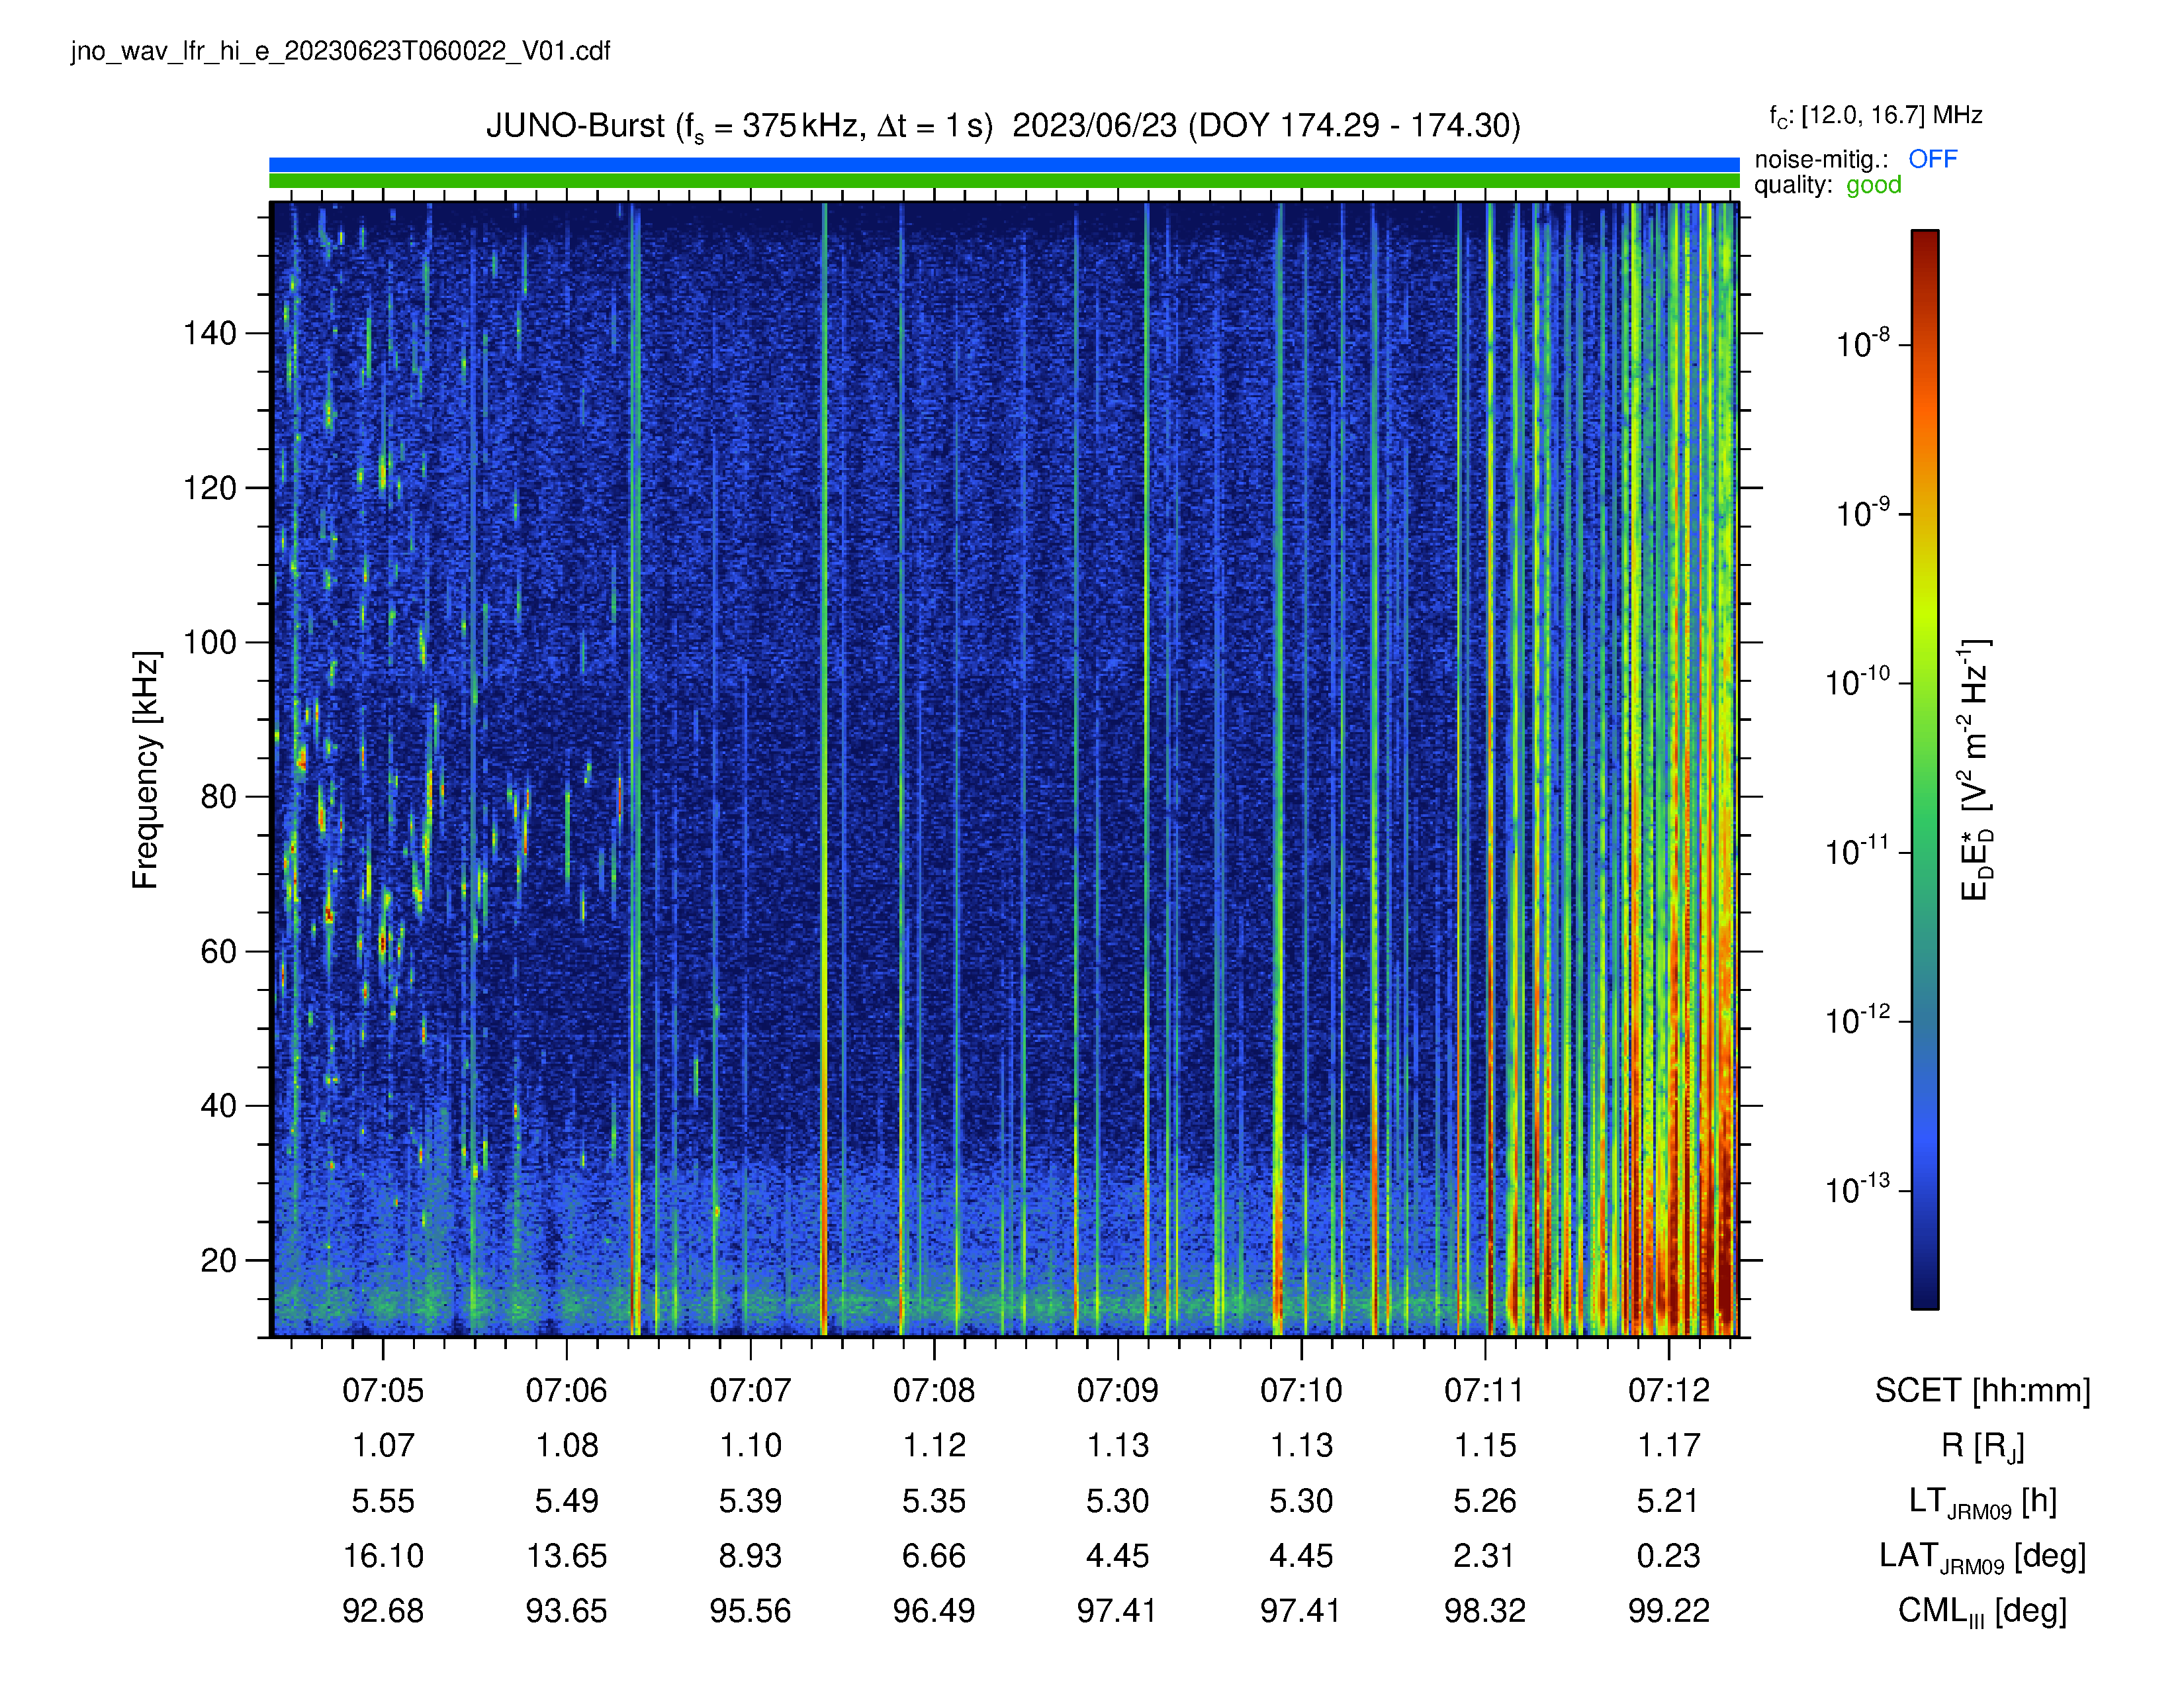Click the 20 kHz frequency tick label
Image resolution: width=2184 pixels, height=1688 pixels.
click(x=219, y=1260)
